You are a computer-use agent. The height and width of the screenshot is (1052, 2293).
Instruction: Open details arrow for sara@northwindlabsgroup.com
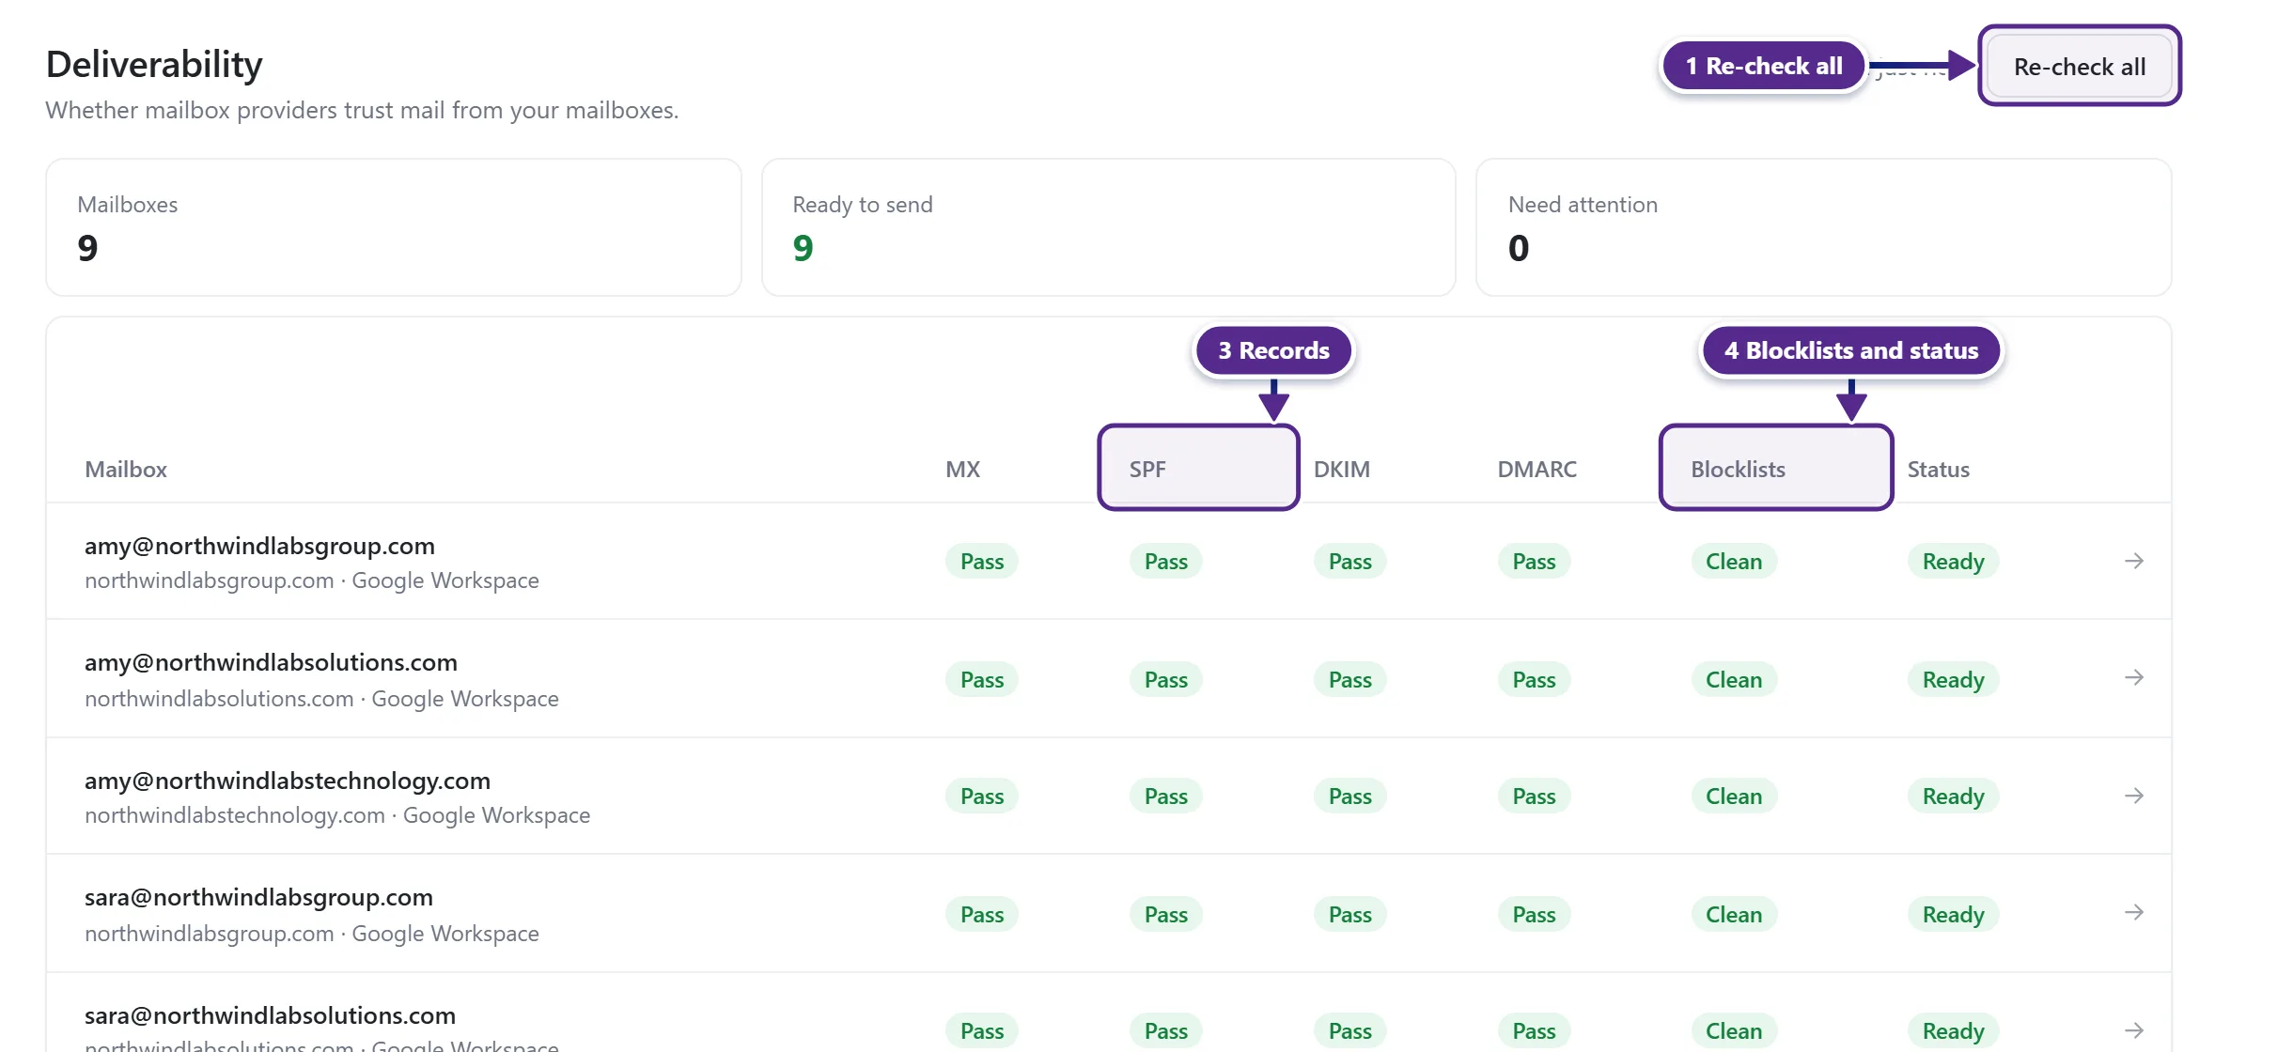2133,912
